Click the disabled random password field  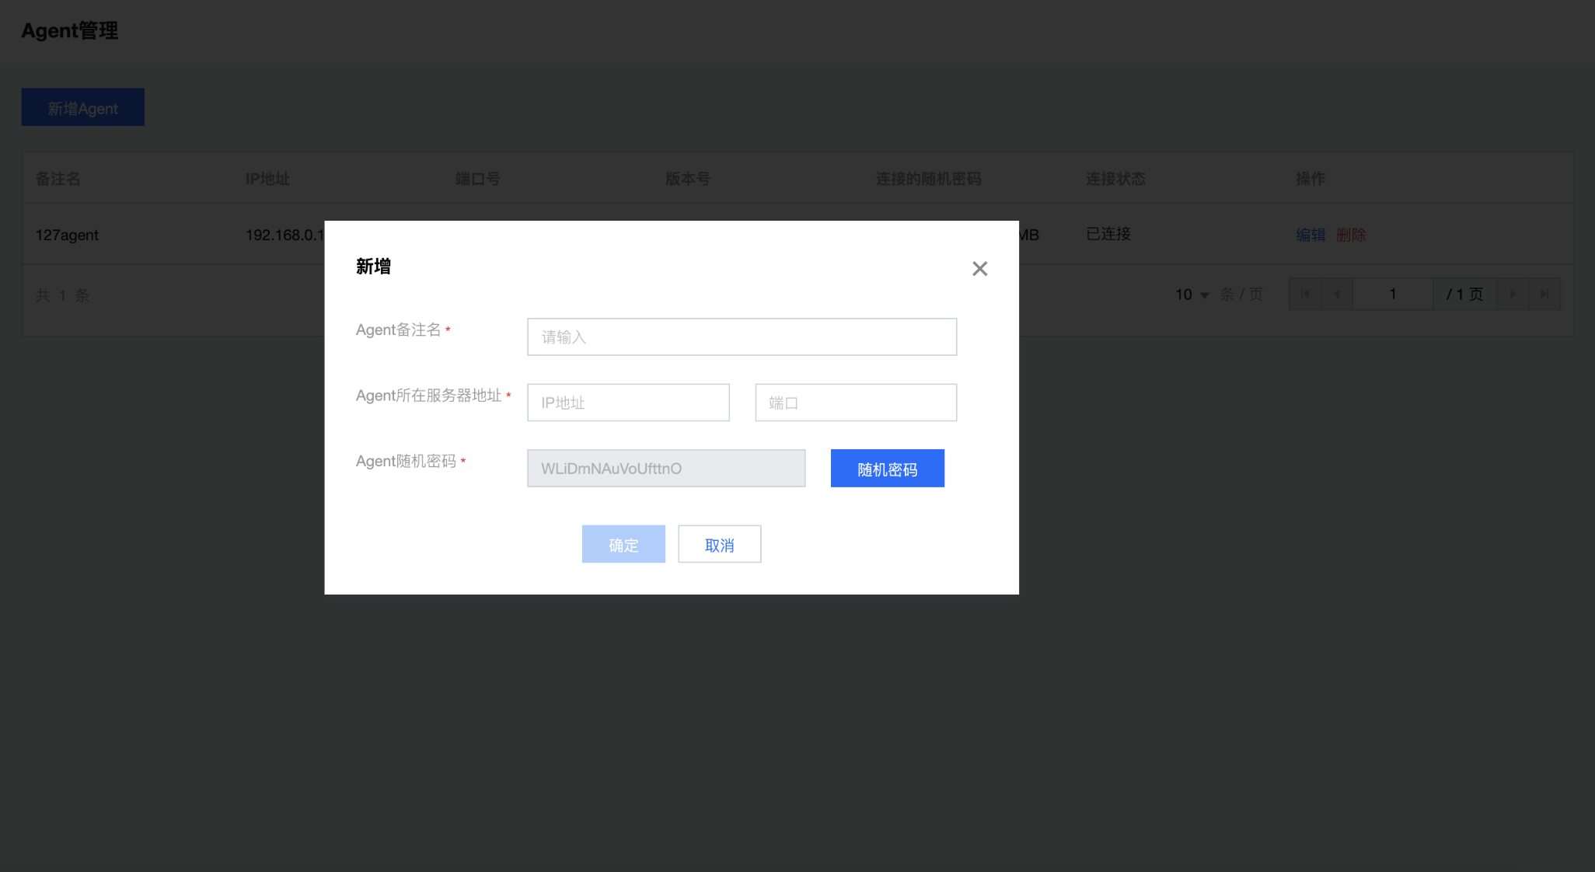tap(666, 469)
